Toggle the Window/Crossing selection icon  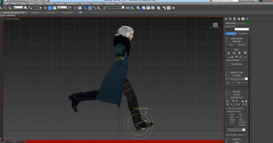(40, 8)
